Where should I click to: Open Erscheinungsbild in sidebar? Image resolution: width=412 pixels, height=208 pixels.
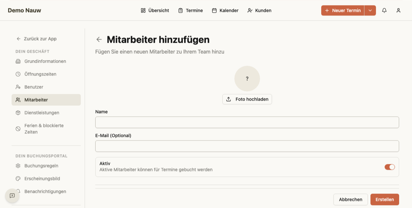point(46,178)
